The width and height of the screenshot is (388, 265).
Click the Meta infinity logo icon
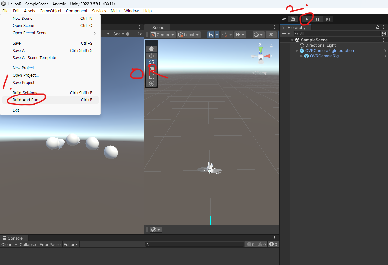284,19
